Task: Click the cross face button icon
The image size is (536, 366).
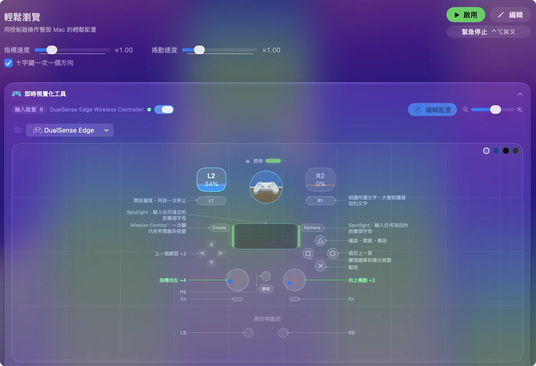Action: tap(320, 266)
